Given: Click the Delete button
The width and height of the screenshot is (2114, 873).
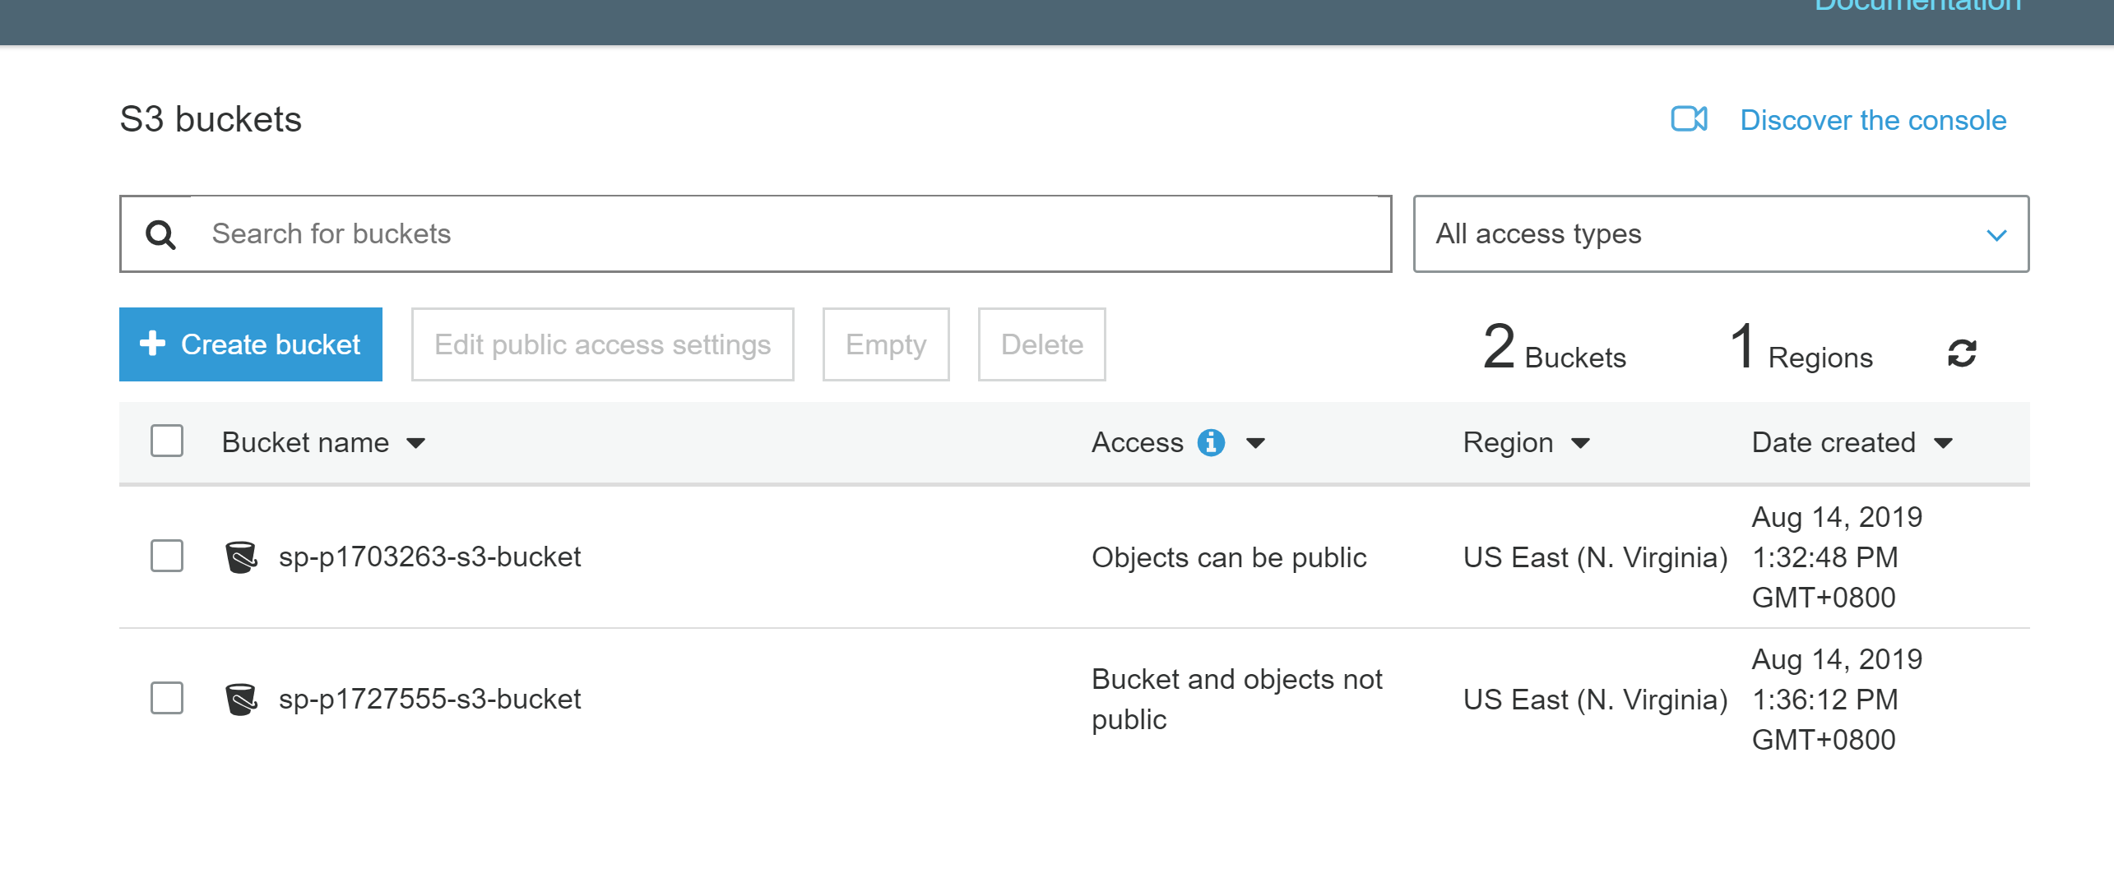Looking at the screenshot, I should (x=1041, y=344).
